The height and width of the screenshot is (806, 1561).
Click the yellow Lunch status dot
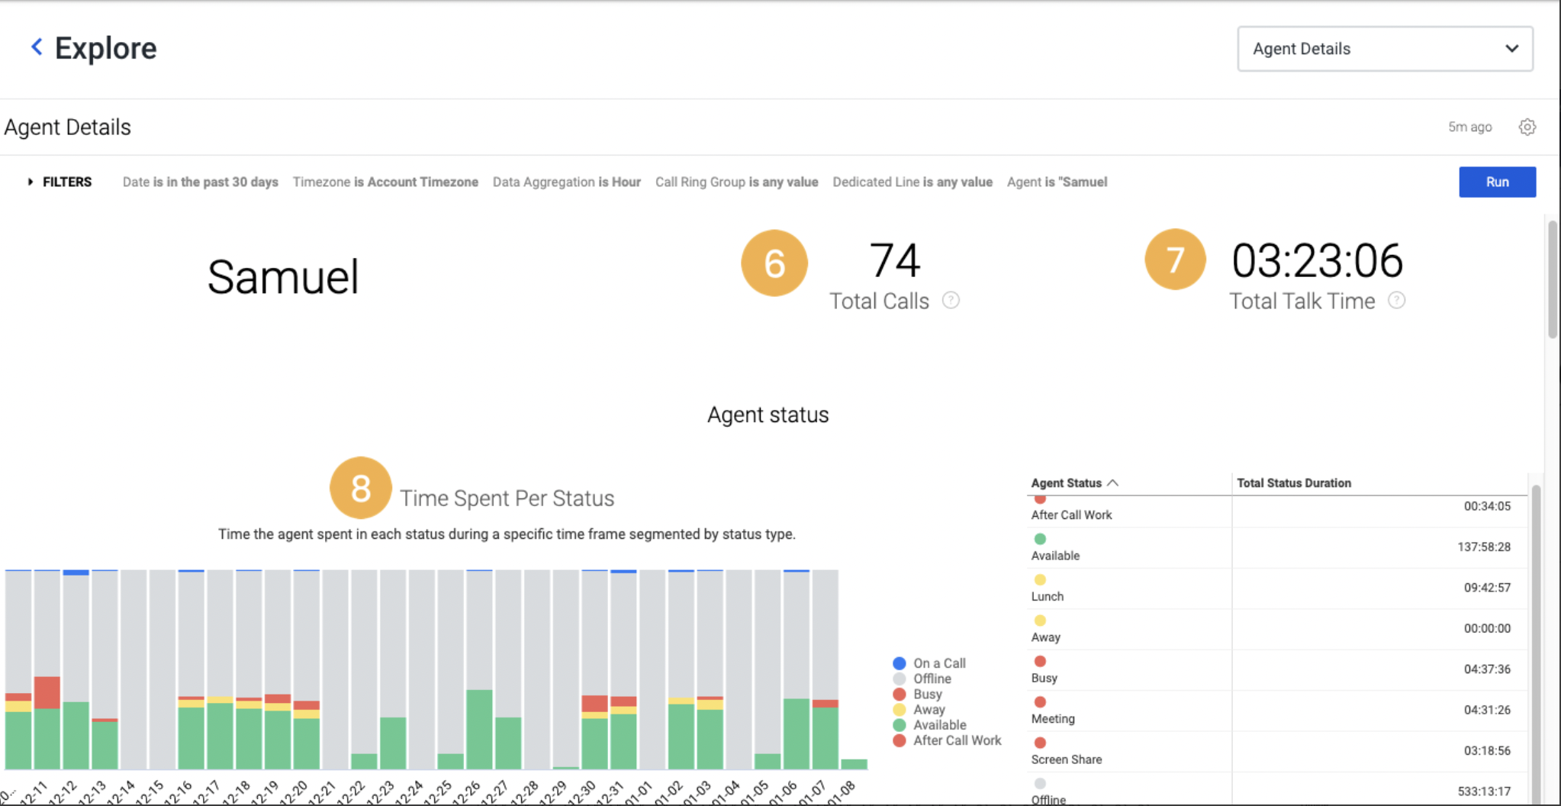(x=1039, y=579)
